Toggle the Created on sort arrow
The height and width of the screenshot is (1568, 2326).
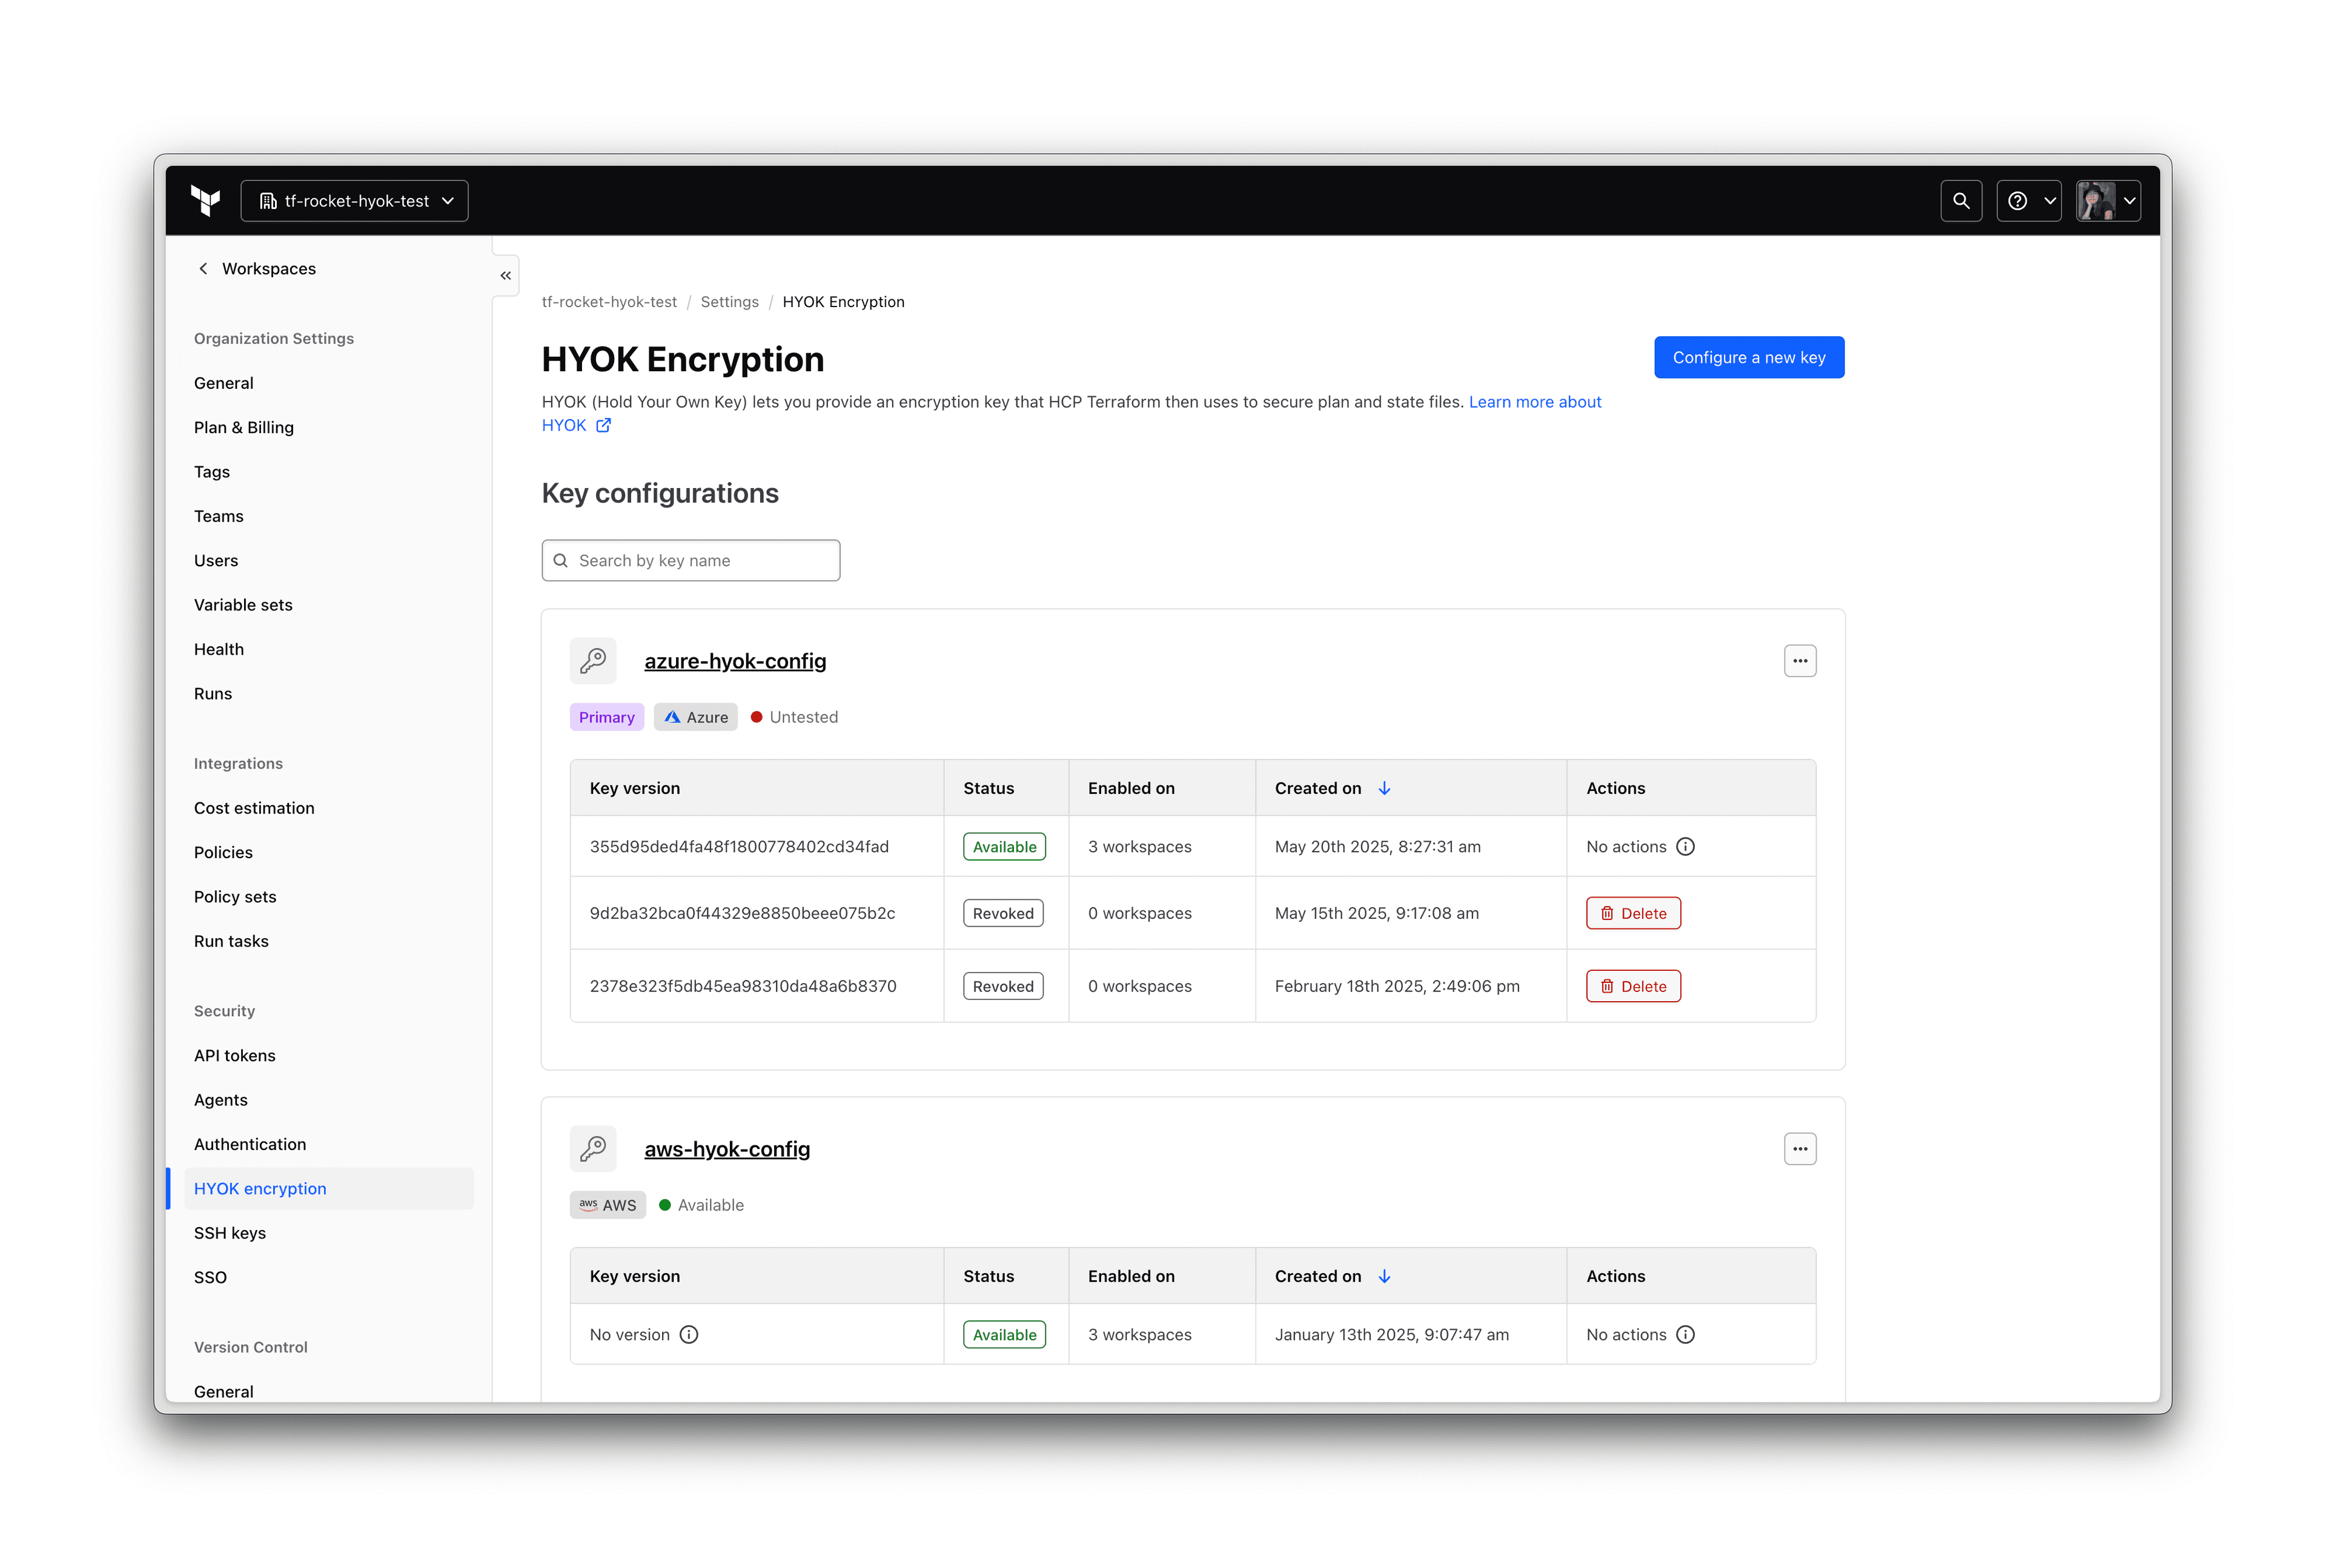(x=1385, y=788)
